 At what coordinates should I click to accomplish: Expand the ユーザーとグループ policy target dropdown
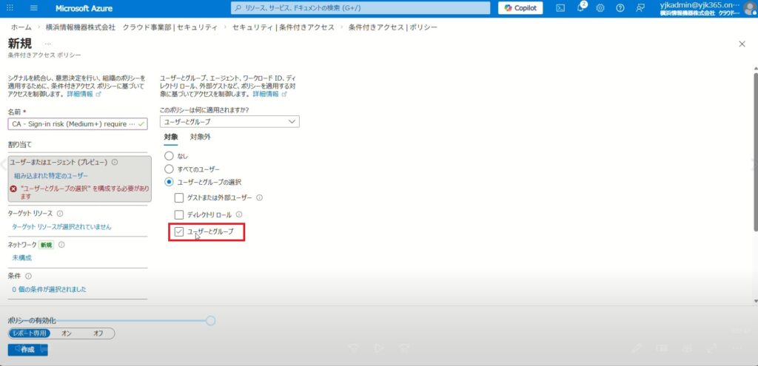(x=230, y=121)
